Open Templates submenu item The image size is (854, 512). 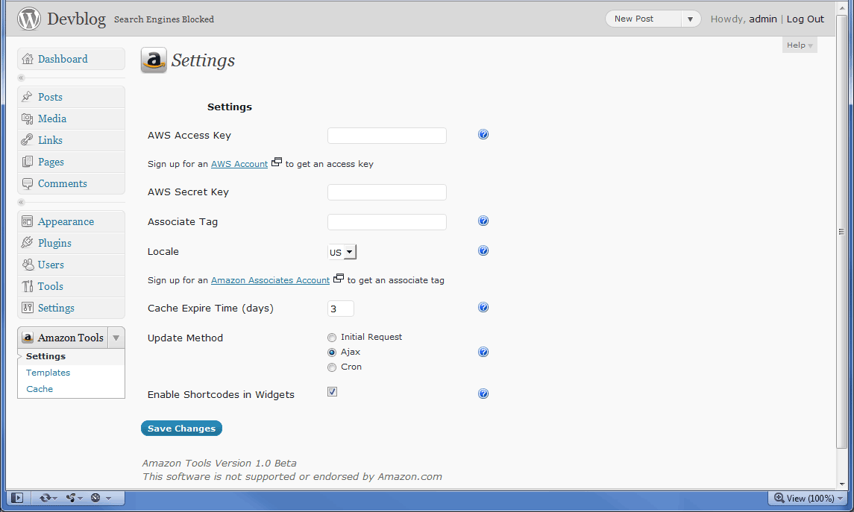48,373
